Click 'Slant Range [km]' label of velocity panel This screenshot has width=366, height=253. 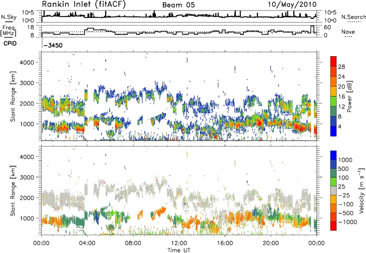coord(13,190)
